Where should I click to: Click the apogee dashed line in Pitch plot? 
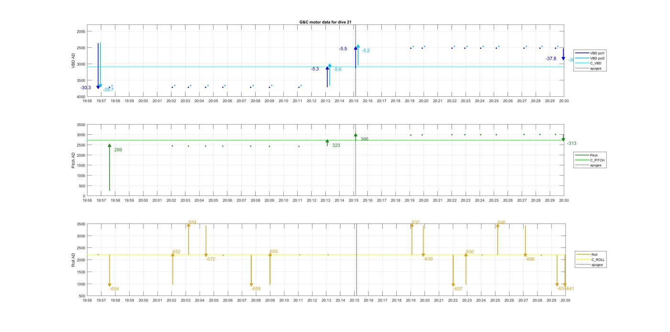pos(356,160)
